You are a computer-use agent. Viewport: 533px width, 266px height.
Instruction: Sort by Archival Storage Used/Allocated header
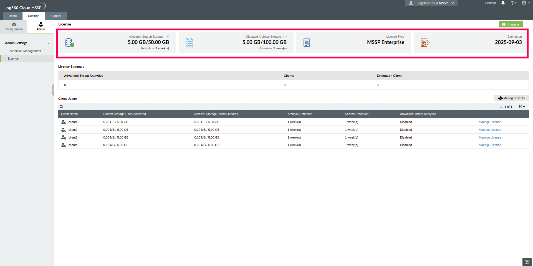[x=216, y=114]
